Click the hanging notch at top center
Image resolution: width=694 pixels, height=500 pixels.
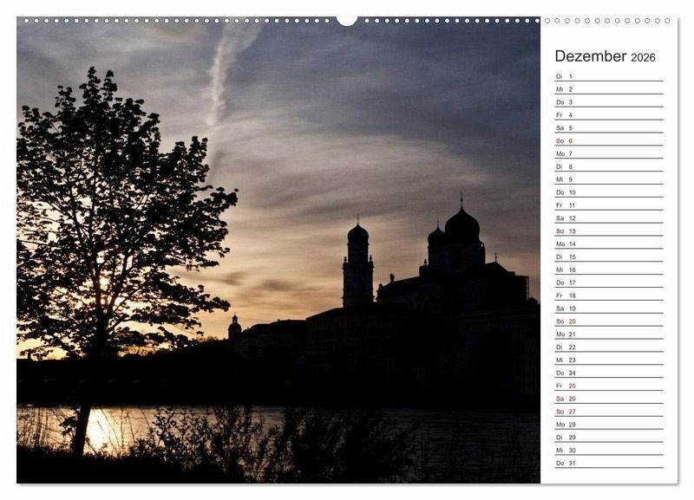click(x=347, y=20)
